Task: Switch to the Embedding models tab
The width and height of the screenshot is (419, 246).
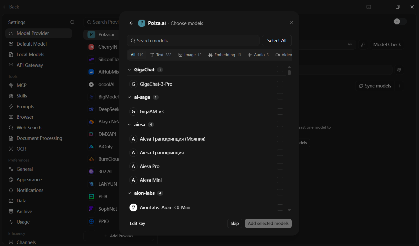Action: [224, 55]
